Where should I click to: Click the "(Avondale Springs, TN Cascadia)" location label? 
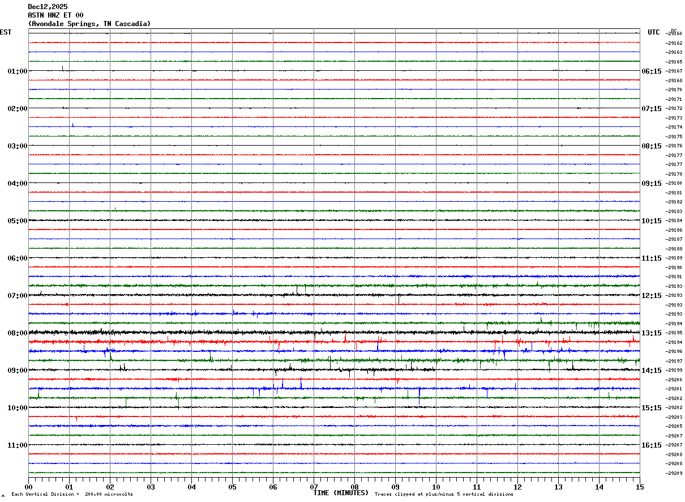[x=89, y=24]
